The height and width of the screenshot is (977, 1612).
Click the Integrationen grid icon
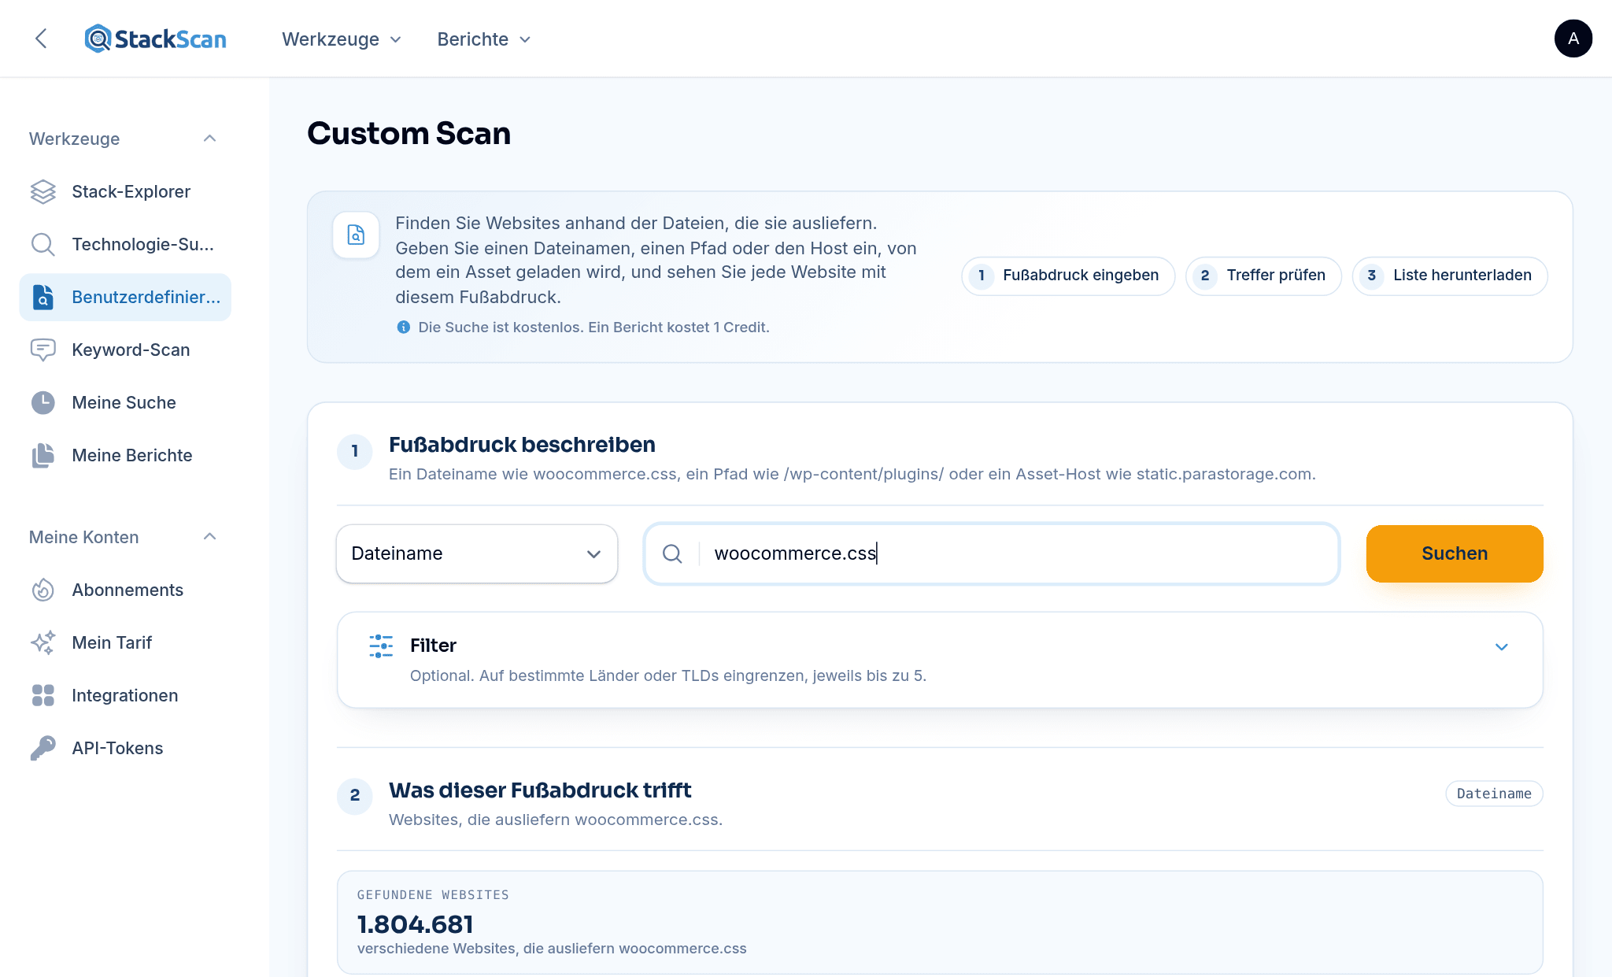pyautogui.click(x=43, y=695)
